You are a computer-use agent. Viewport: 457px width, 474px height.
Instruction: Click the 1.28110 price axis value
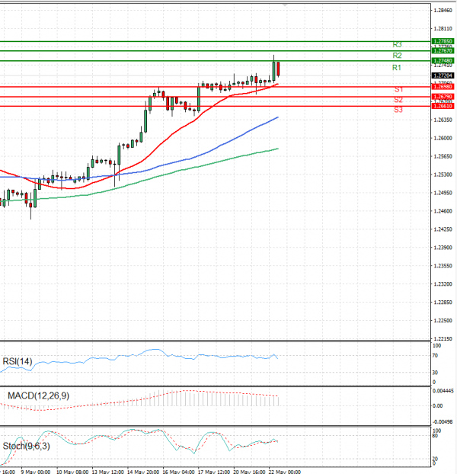pyautogui.click(x=443, y=29)
